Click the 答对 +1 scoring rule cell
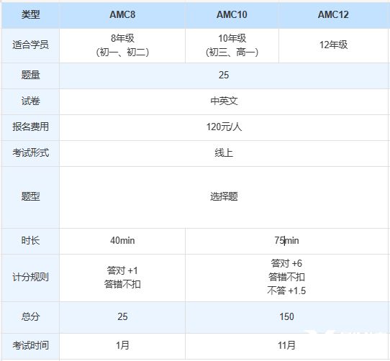 point(122,278)
